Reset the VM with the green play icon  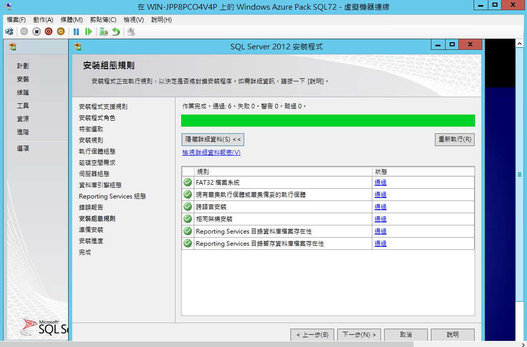click(x=89, y=32)
